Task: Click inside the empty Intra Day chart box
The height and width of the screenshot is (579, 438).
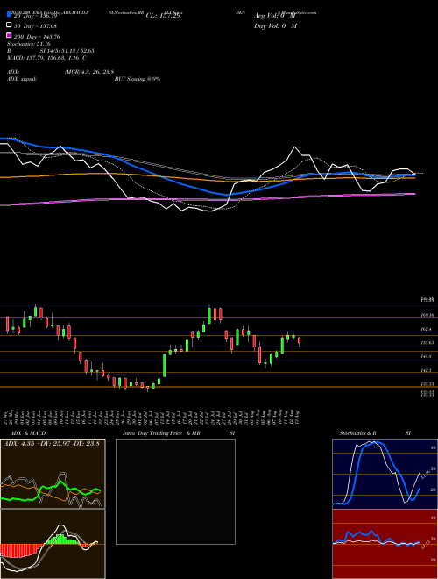Action: [175, 491]
